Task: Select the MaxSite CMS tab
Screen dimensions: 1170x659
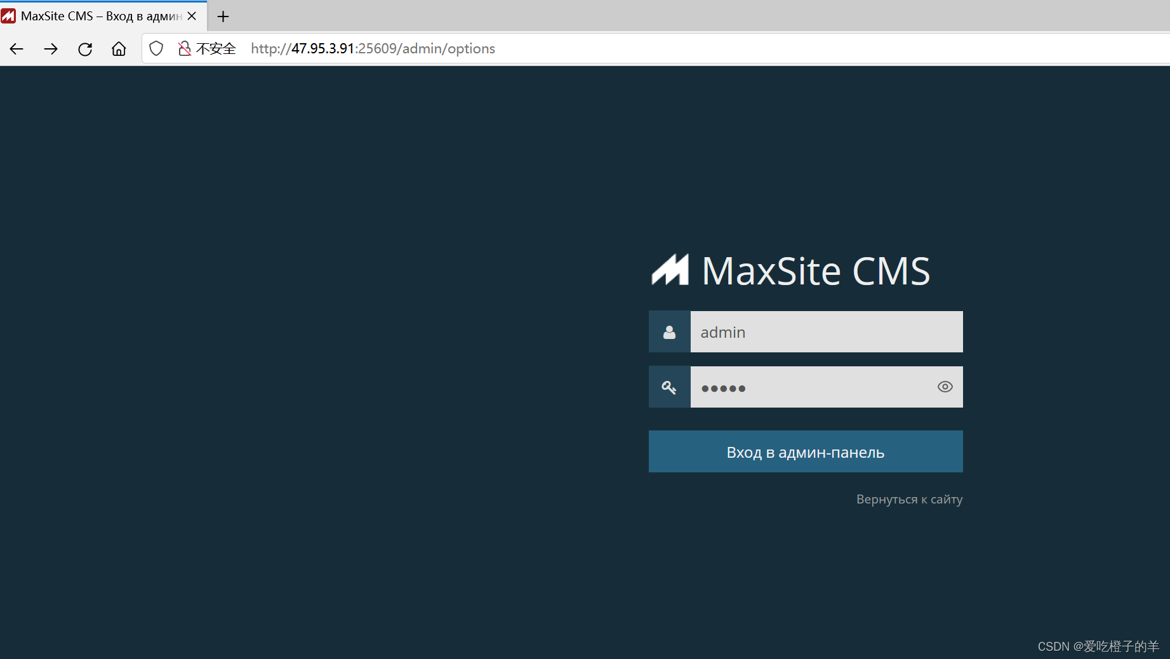Action: [x=103, y=16]
